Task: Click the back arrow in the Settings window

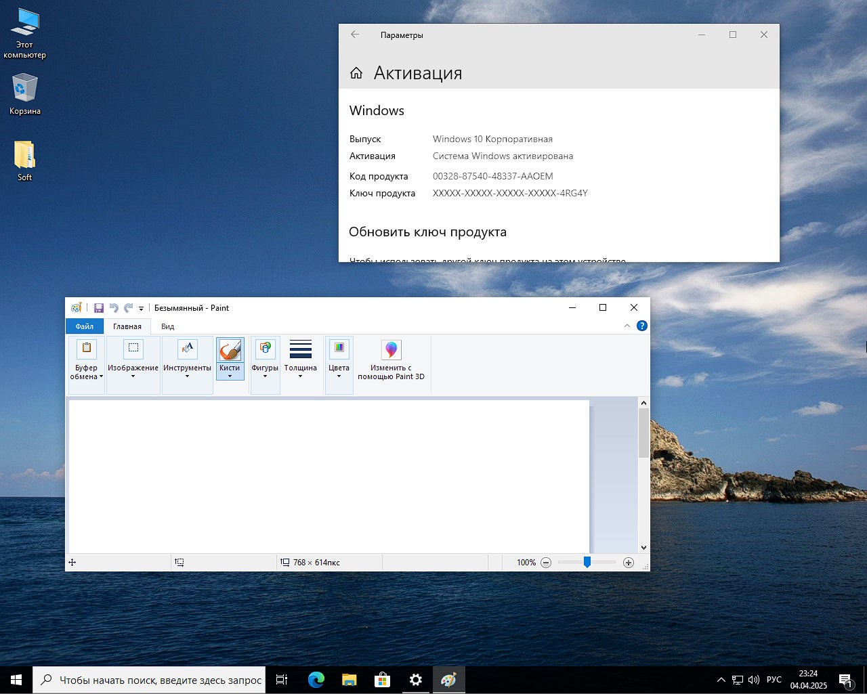Action: 355,35
